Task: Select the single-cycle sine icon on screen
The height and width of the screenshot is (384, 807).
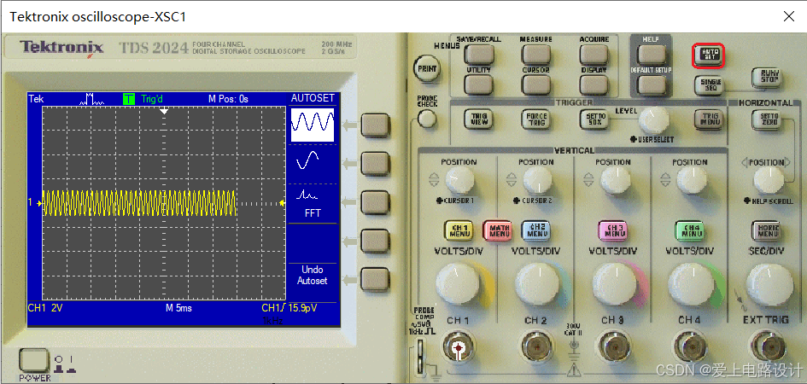Action: [307, 160]
